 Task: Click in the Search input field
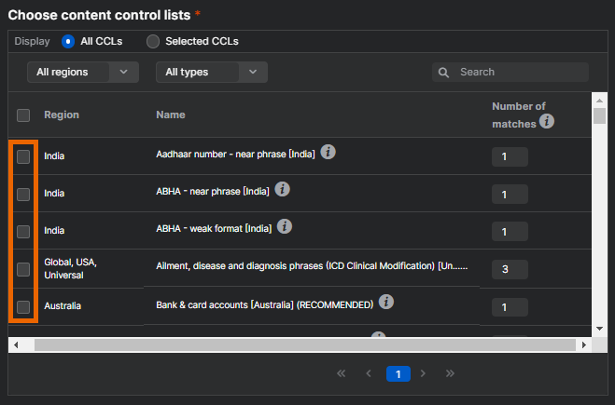pyautogui.click(x=519, y=72)
